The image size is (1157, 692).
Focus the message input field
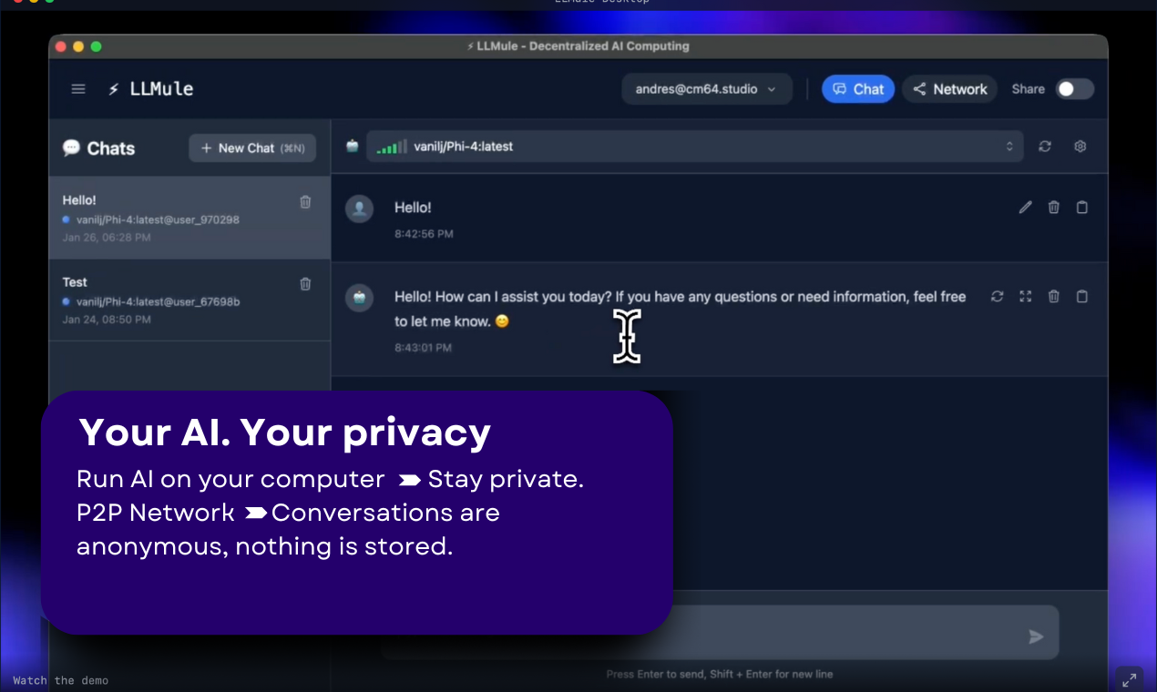(x=720, y=632)
